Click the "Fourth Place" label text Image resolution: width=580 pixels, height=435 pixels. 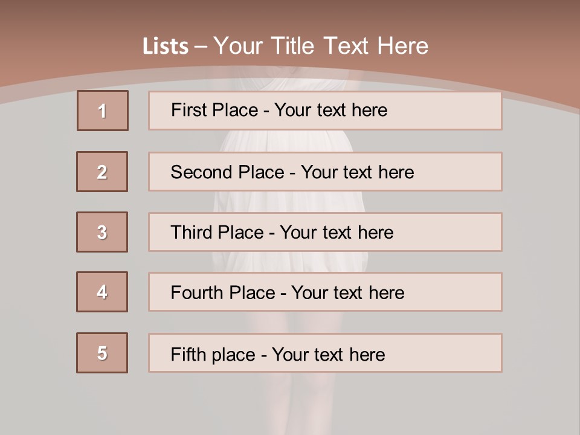click(x=222, y=293)
